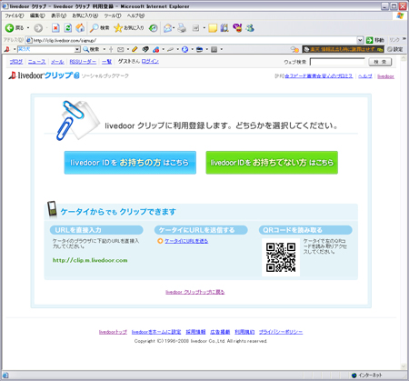The height and width of the screenshot is (381, 409).
Task: Open the Tools menu
Action: click(x=113, y=15)
